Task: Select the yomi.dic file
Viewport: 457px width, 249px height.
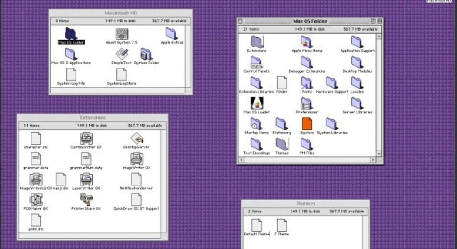Action: [x=36, y=220]
